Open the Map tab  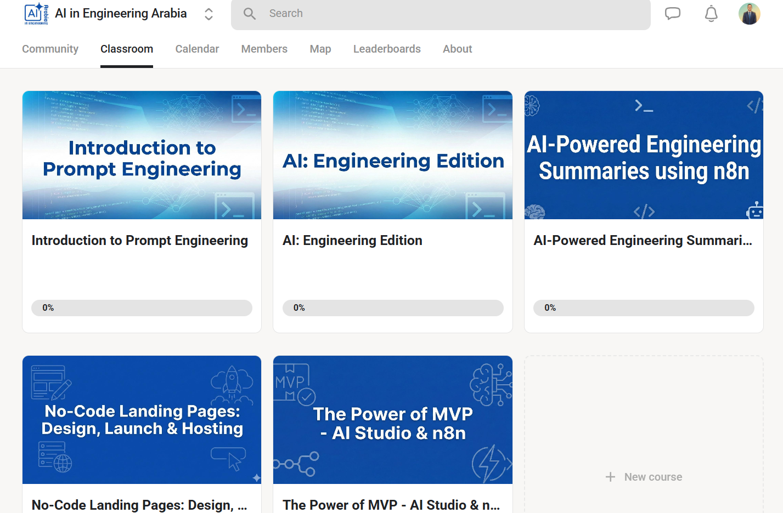[320, 49]
